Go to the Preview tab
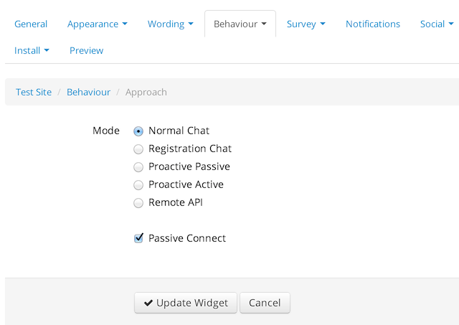459x325 pixels. coord(86,50)
